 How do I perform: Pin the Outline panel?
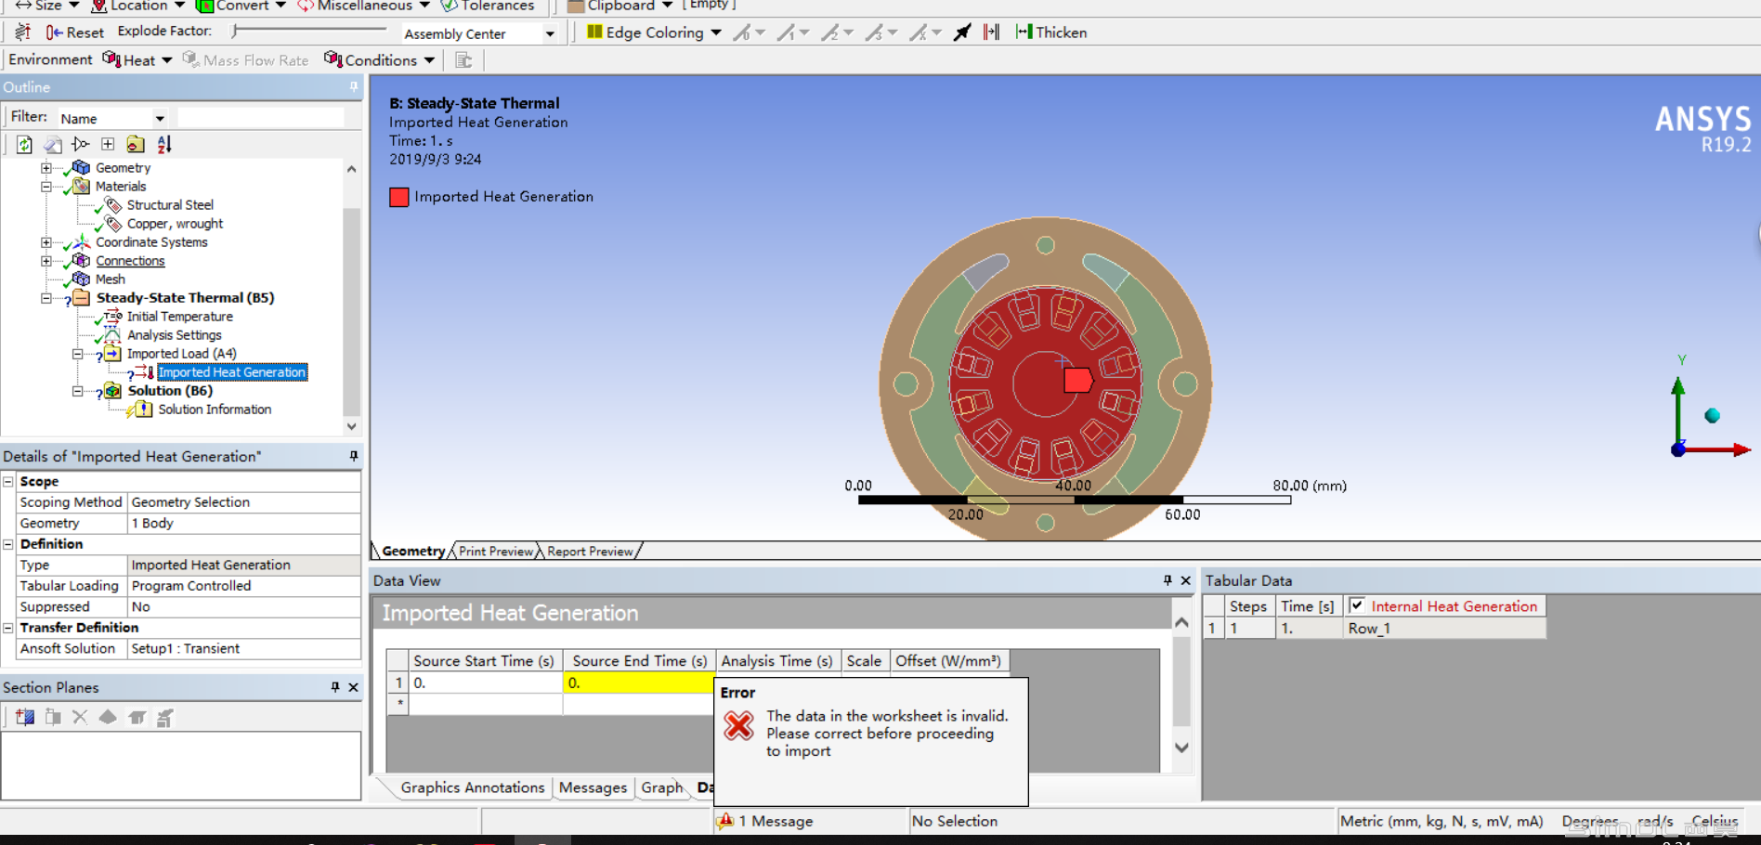pos(353,86)
